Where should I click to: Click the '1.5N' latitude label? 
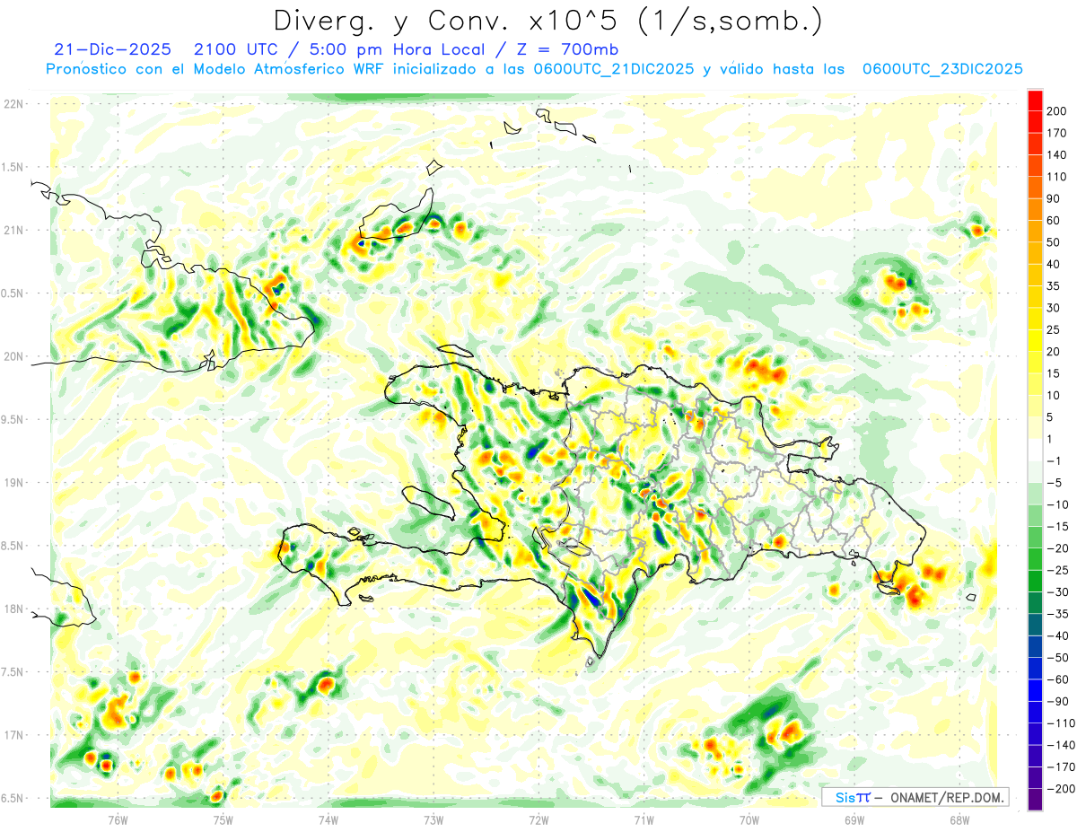tap(13, 167)
